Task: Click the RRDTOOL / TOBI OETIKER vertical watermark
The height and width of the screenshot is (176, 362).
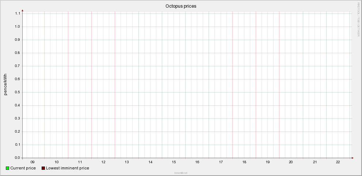Action: (x=358, y=19)
